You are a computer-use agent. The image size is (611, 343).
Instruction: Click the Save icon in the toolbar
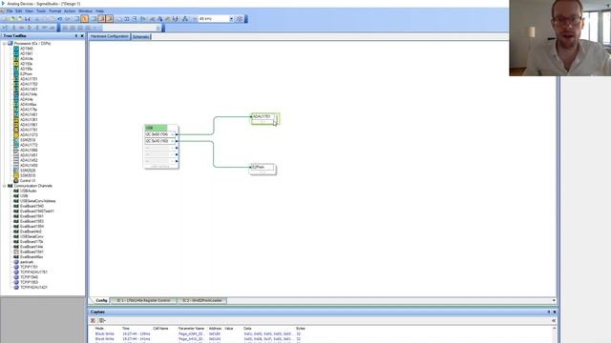point(28,19)
